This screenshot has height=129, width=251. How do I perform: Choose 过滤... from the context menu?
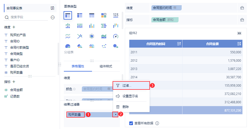point(131,86)
